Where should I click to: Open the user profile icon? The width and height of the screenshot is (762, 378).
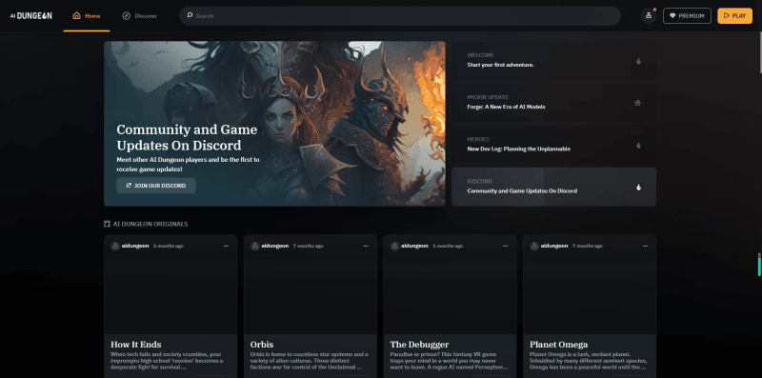[649, 15]
